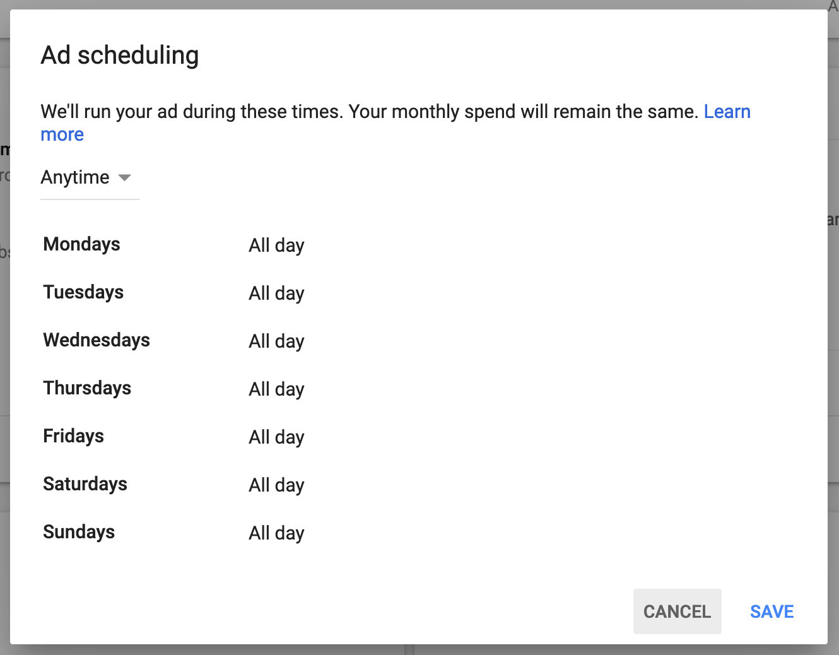The height and width of the screenshot is (655, 839).
Task: Save the ad schedule
Action: tap(772, 611)
